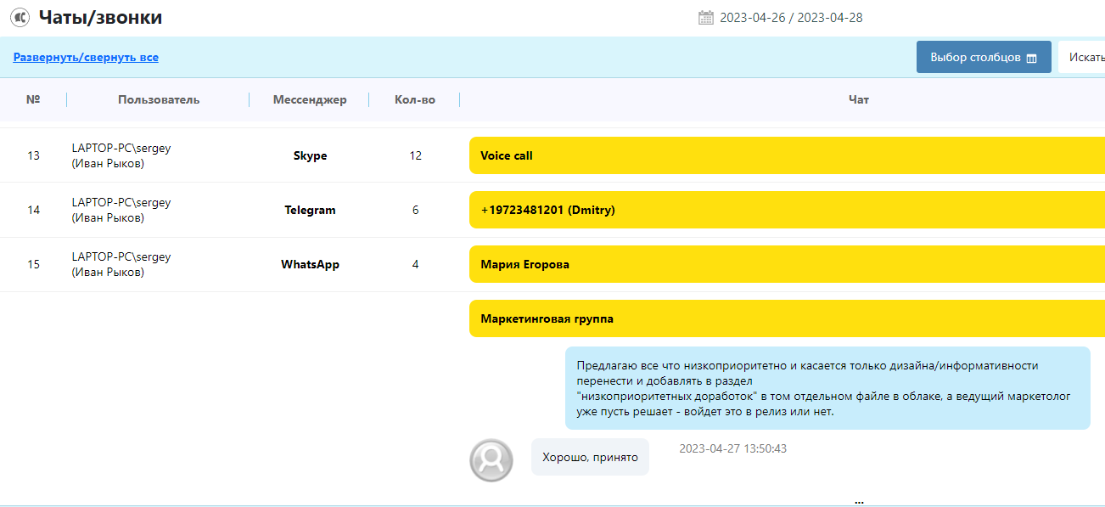This screenshot has height=507, width=1105.
Task: Click the app logo icon beside Чаты/звонки
Action: click(x=20, y=17)
